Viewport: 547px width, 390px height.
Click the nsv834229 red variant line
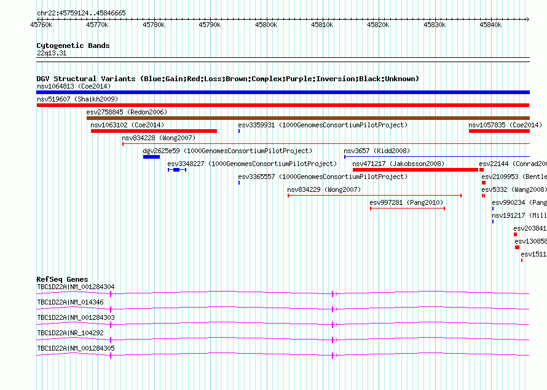pyautogui.click(x=375, y=196)
